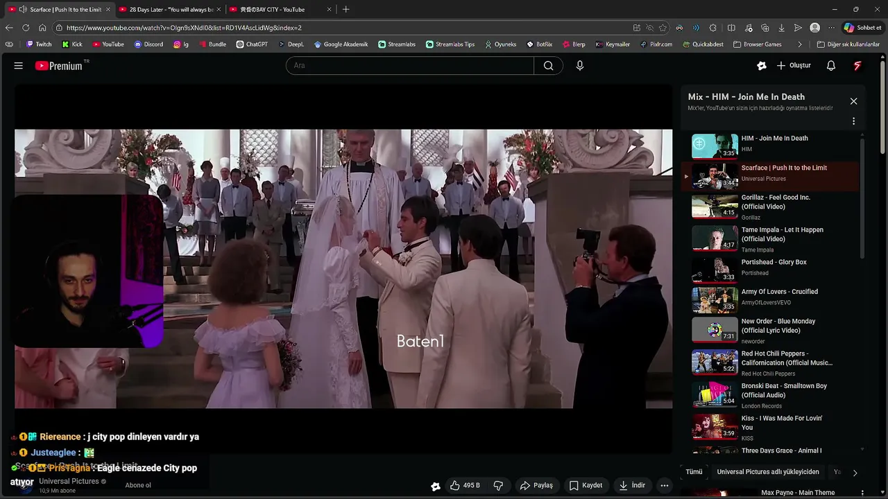888x499 pixels.
Task: Download the video with İndir
Action: pos(633,485)
